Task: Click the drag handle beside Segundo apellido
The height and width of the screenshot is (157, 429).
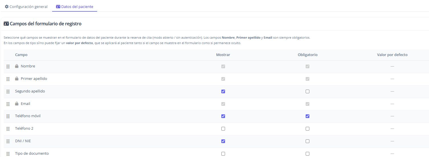Action: click(x=8, y=92)
